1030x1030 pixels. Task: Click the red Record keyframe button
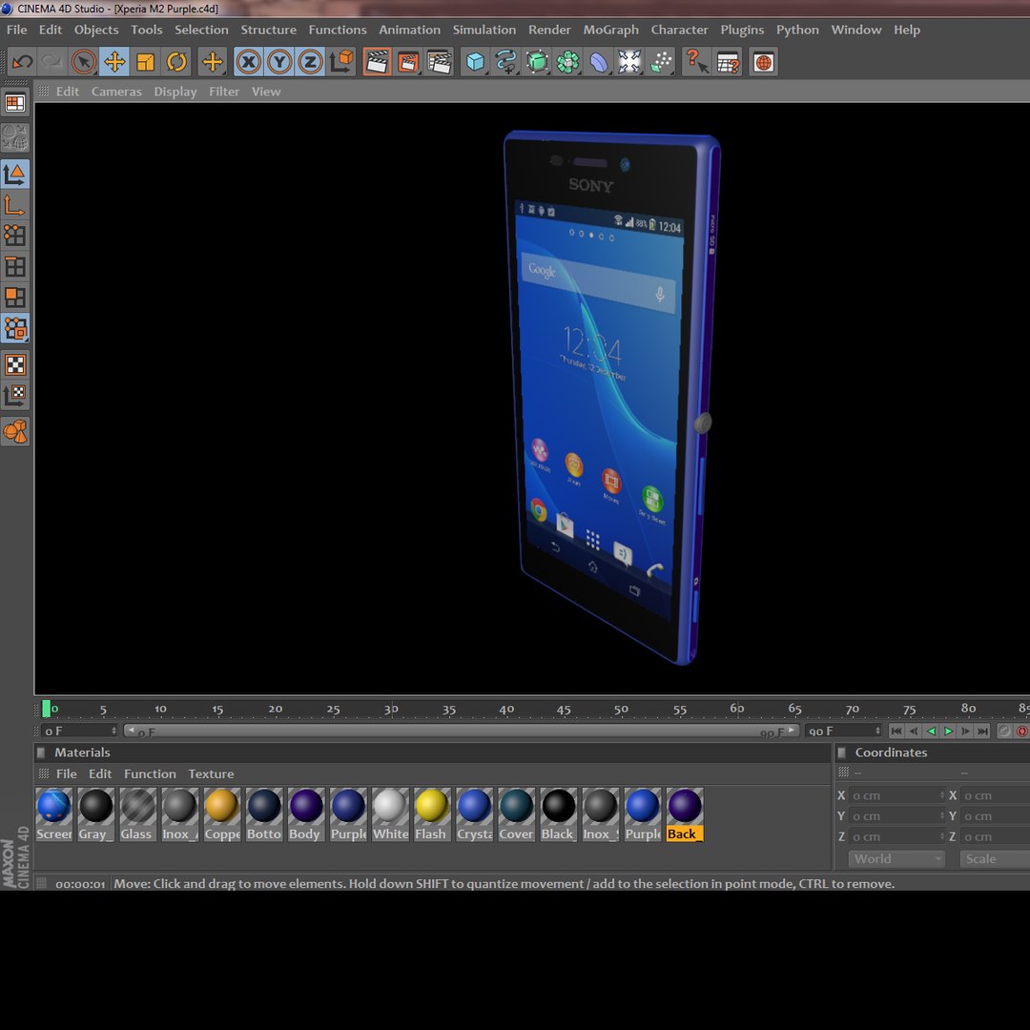[x=1022, y=731]
